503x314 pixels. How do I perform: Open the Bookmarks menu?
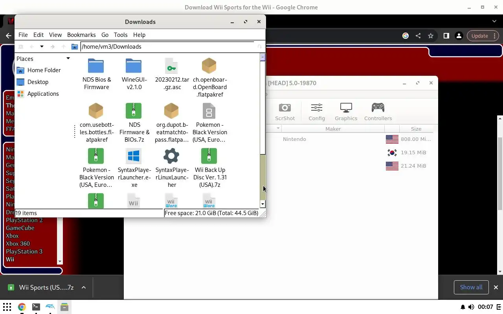pyautogui.click(x=81, y=35)
